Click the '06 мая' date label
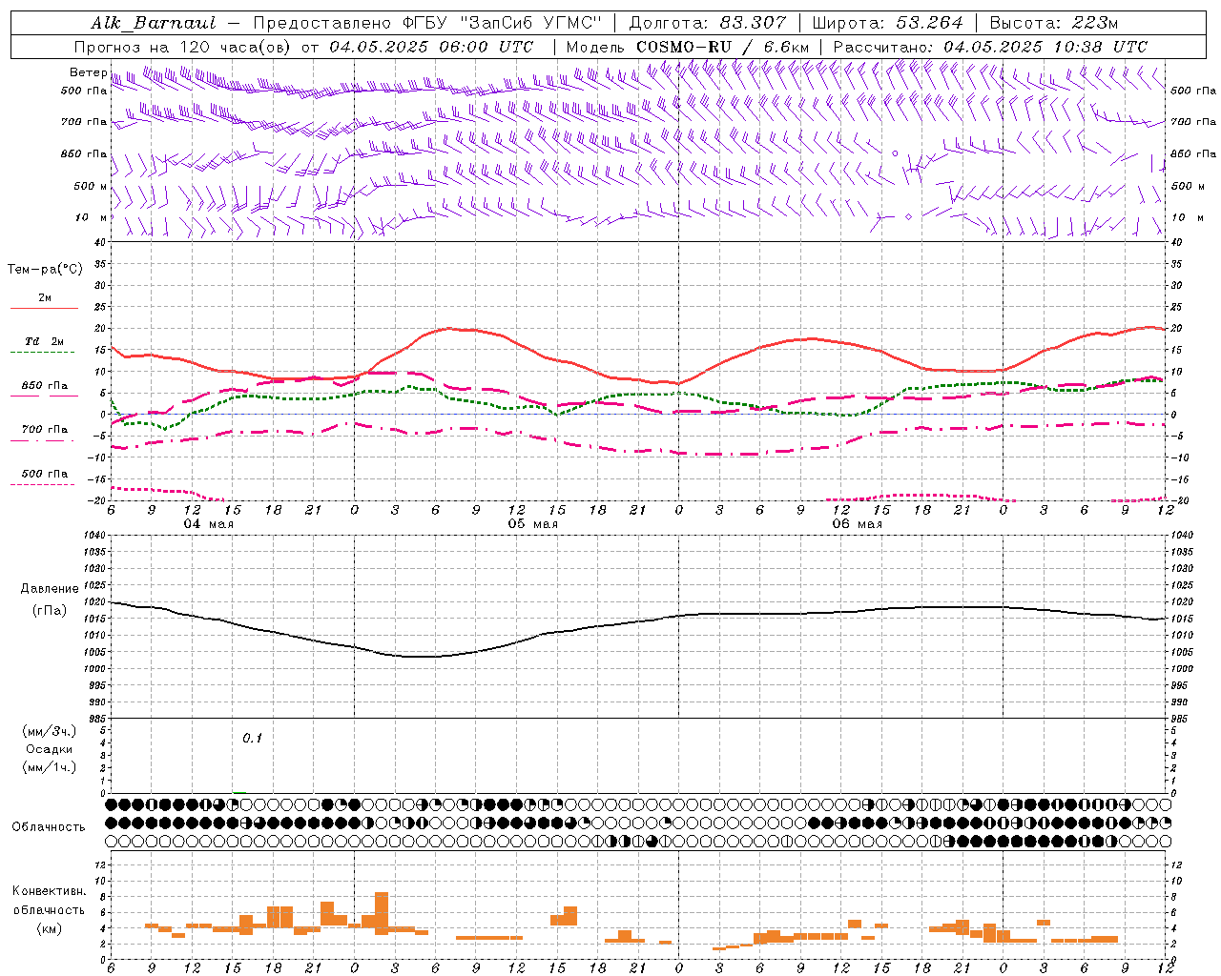1221x976 pixels. click(x=857, y=524)
